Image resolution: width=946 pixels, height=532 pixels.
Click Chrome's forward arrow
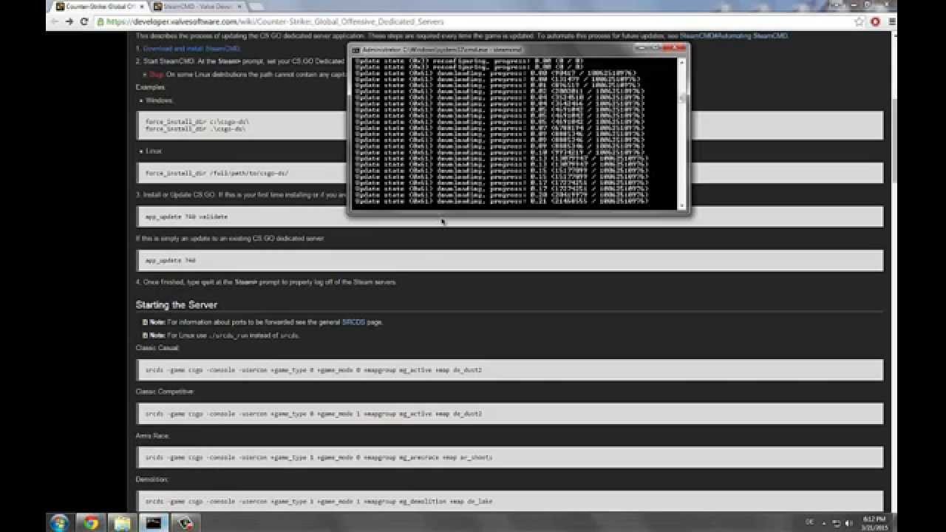tap(69, 21)
